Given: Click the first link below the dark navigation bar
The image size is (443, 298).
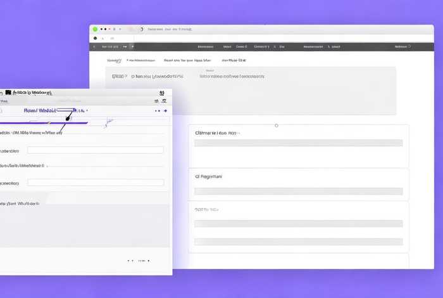Looking at the screenshot, I should pos(114,60).
